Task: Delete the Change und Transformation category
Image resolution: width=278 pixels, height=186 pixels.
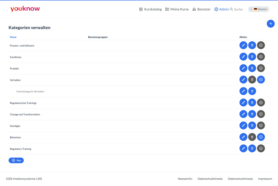Action: (x=252, y=114)
